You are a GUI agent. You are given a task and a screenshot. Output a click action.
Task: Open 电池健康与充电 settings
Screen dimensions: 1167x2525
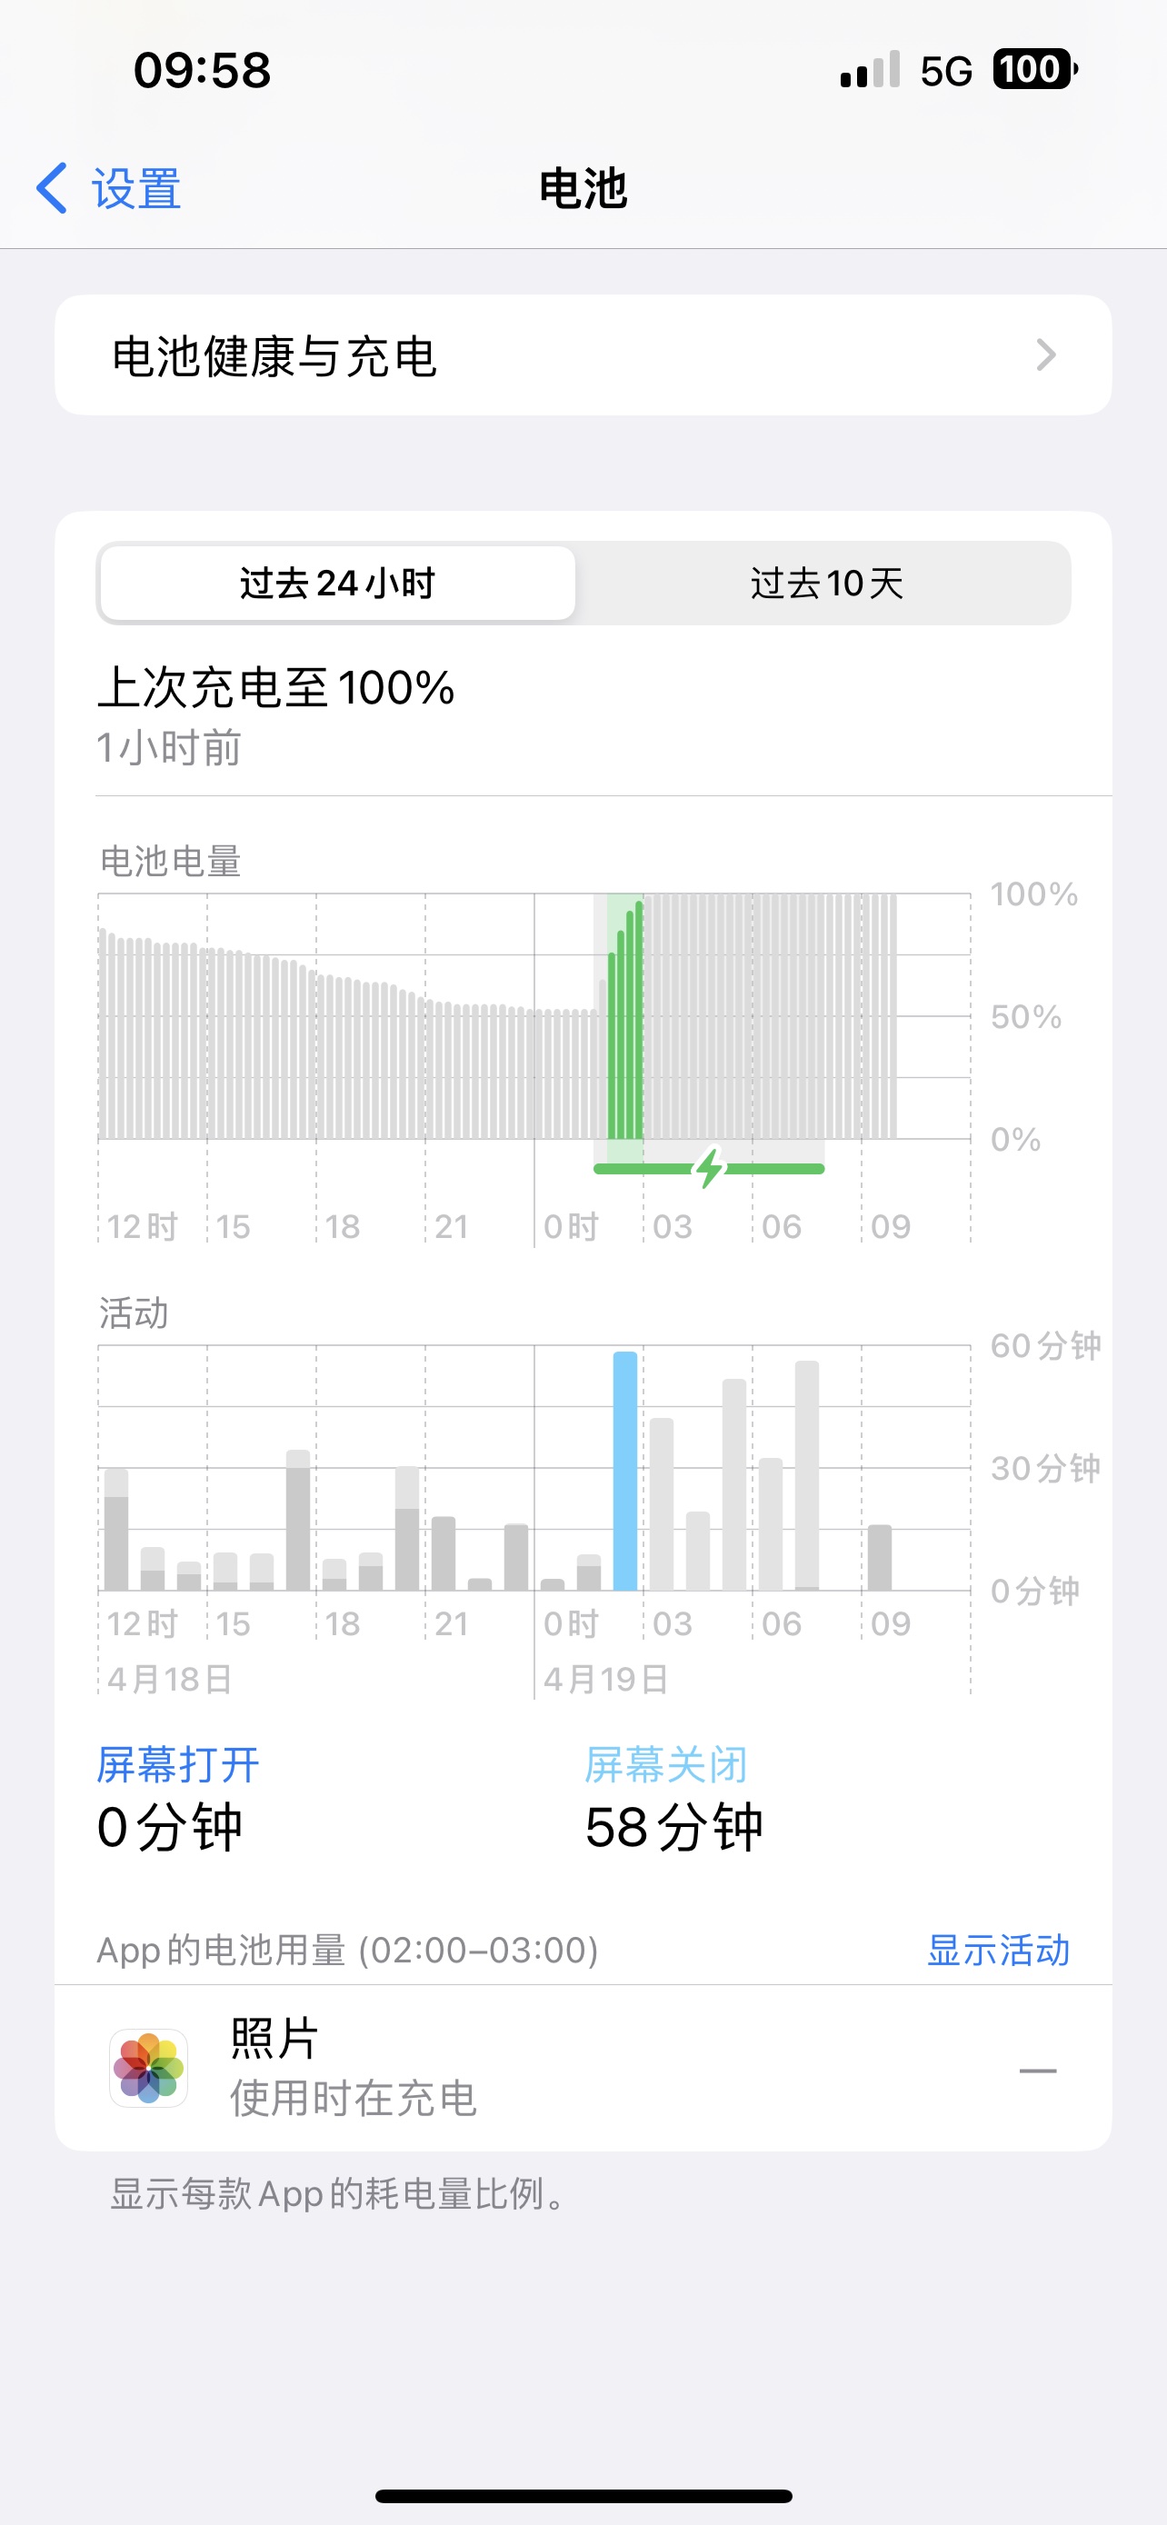tap(583, 354)
